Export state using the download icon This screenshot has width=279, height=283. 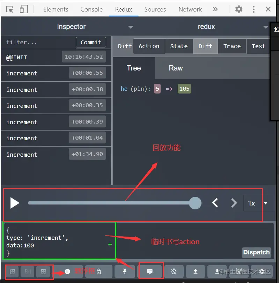pyautogui.click(x=217, y=271)
